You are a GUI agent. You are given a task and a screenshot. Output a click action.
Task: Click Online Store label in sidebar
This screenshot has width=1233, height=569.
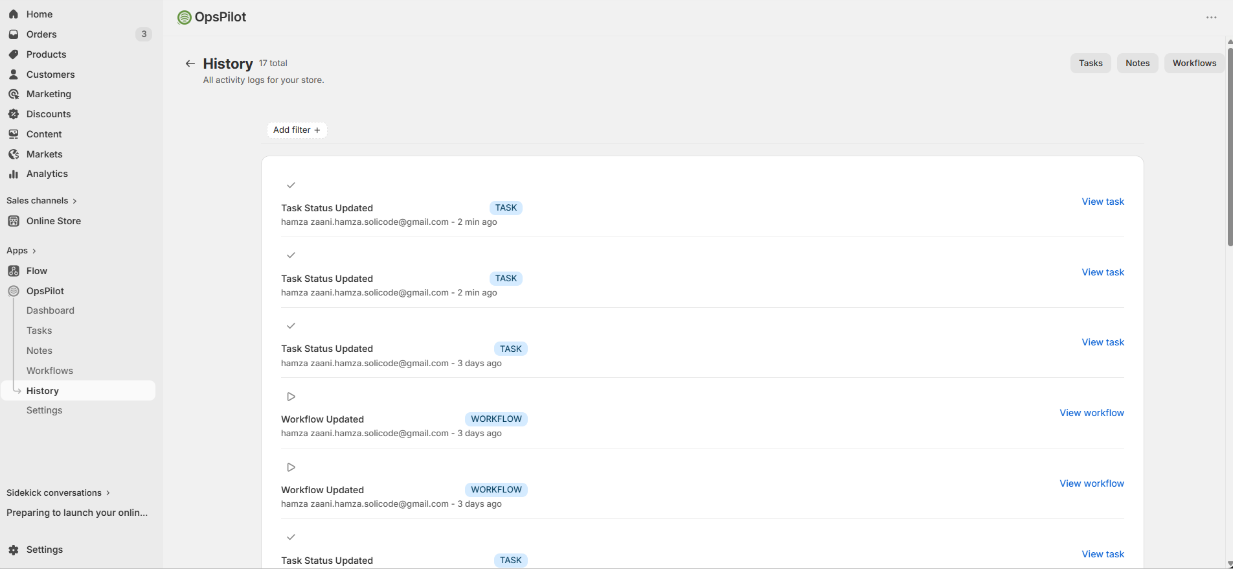coord(54,221)
